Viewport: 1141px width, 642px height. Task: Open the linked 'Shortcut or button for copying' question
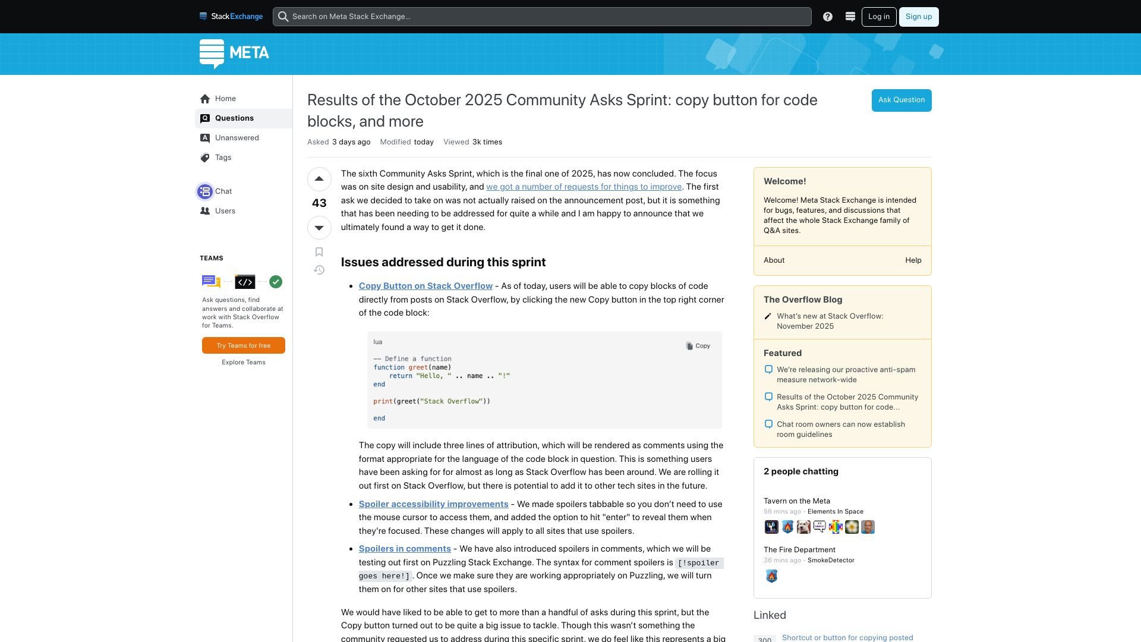[x=847, y=637]
